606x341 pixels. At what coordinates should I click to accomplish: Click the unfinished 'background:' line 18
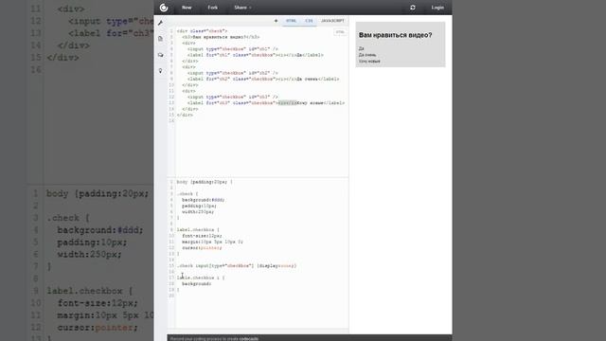pos(196,284)
